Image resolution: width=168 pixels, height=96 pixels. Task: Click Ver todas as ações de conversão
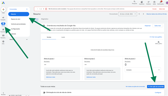pyautogui.click(x=135, y=87)
